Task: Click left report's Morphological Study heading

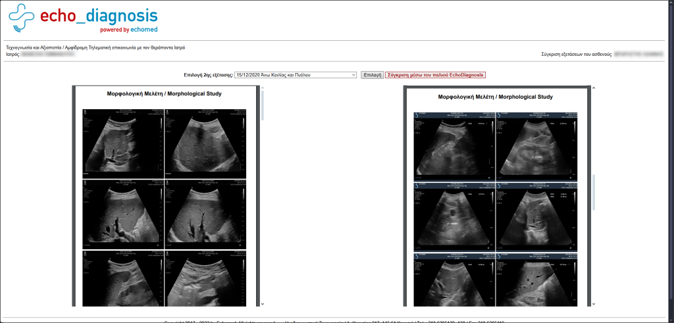Action: pos(164,93)
